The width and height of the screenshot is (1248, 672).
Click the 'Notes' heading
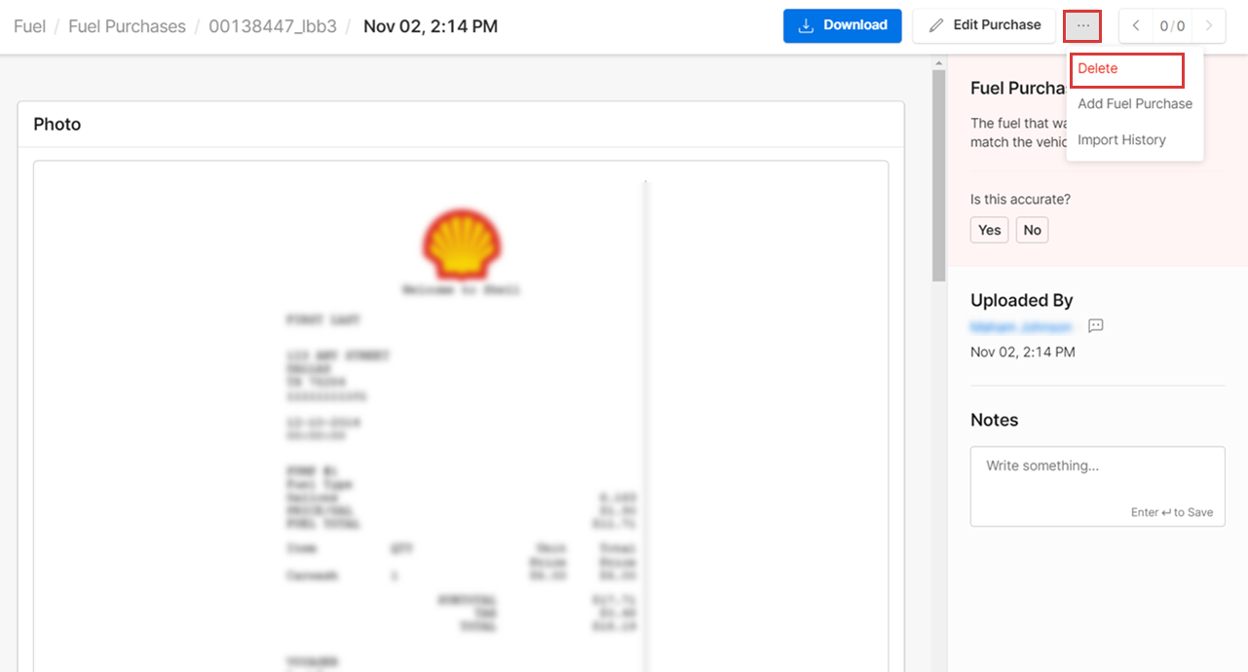[994, 420]
